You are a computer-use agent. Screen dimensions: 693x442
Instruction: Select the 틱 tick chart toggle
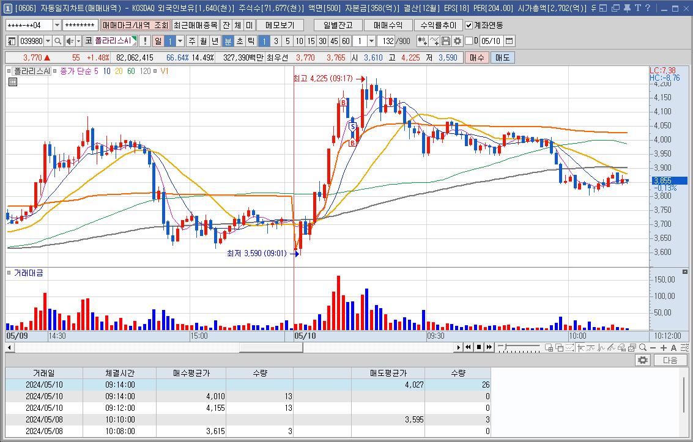pos(251,41)
